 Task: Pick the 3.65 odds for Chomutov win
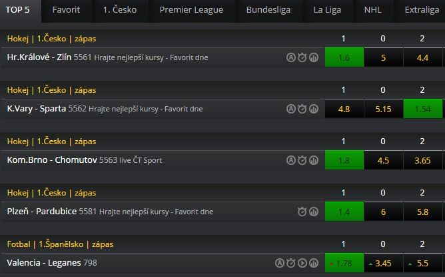coord(423,160)
